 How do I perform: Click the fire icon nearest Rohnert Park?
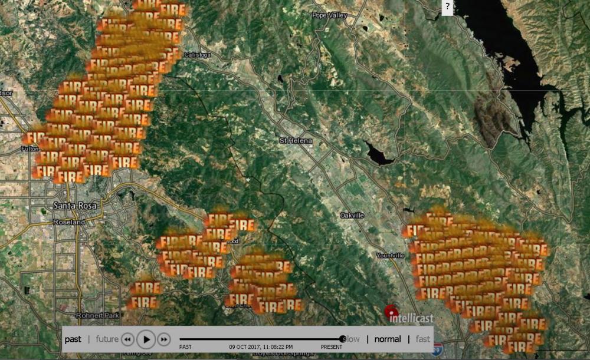143,302
